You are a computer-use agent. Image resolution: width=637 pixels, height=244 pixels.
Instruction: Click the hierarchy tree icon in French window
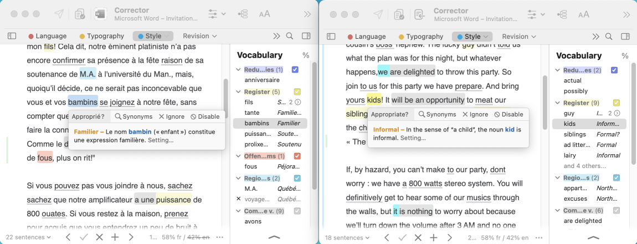point(243,14)
